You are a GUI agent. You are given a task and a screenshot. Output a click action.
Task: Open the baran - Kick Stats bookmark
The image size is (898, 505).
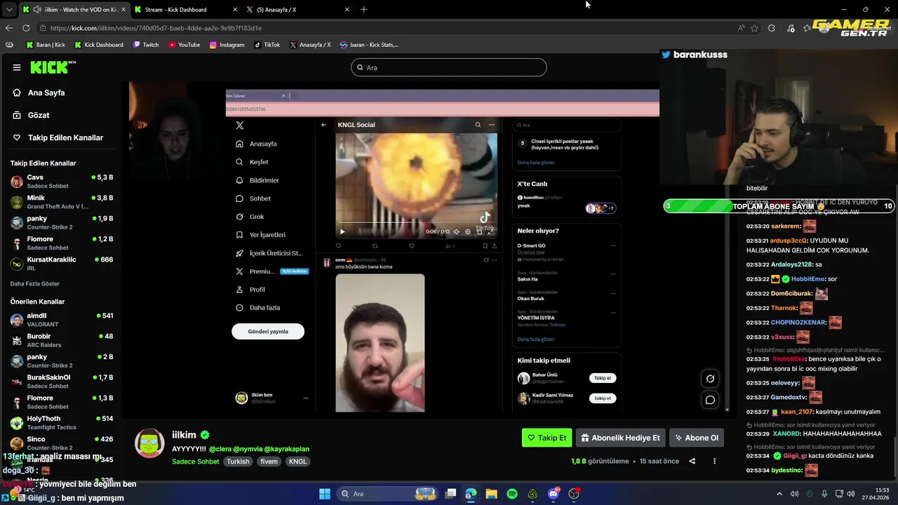(x=369, y=45)
